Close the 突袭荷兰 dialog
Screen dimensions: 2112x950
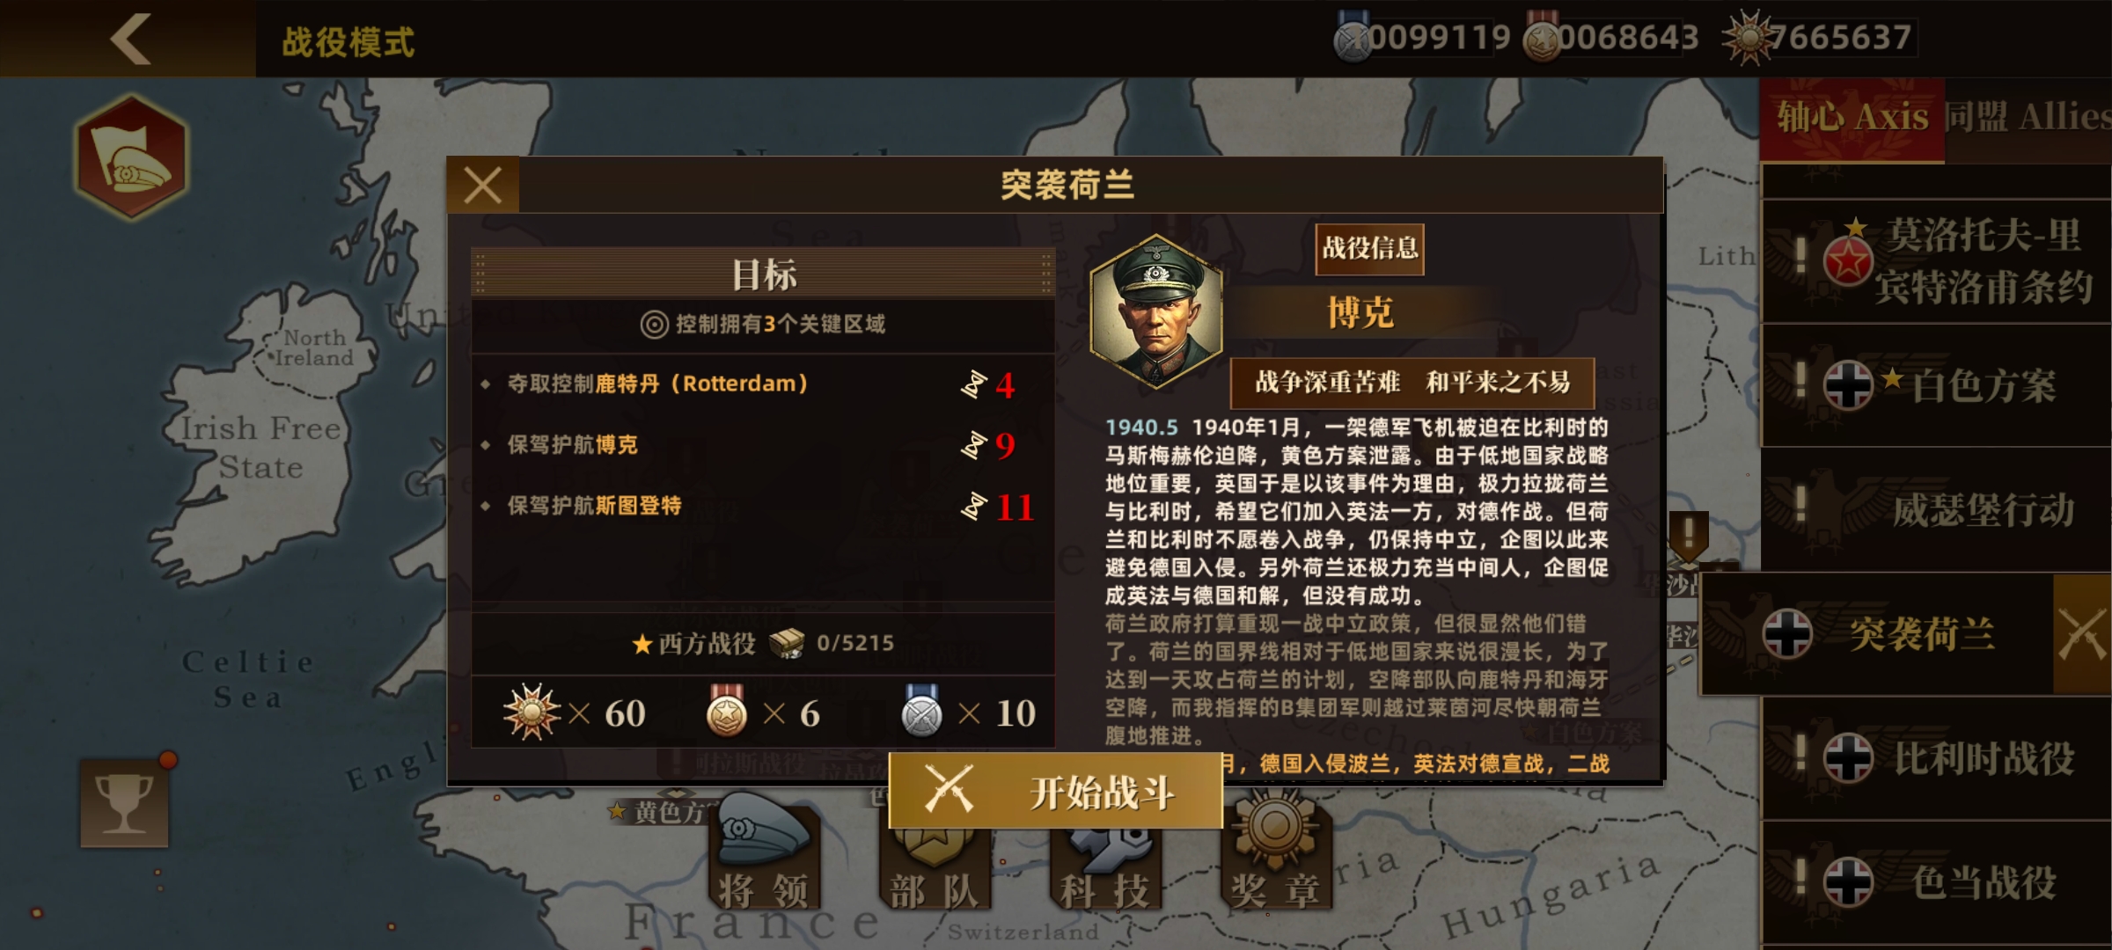[483, 186]
